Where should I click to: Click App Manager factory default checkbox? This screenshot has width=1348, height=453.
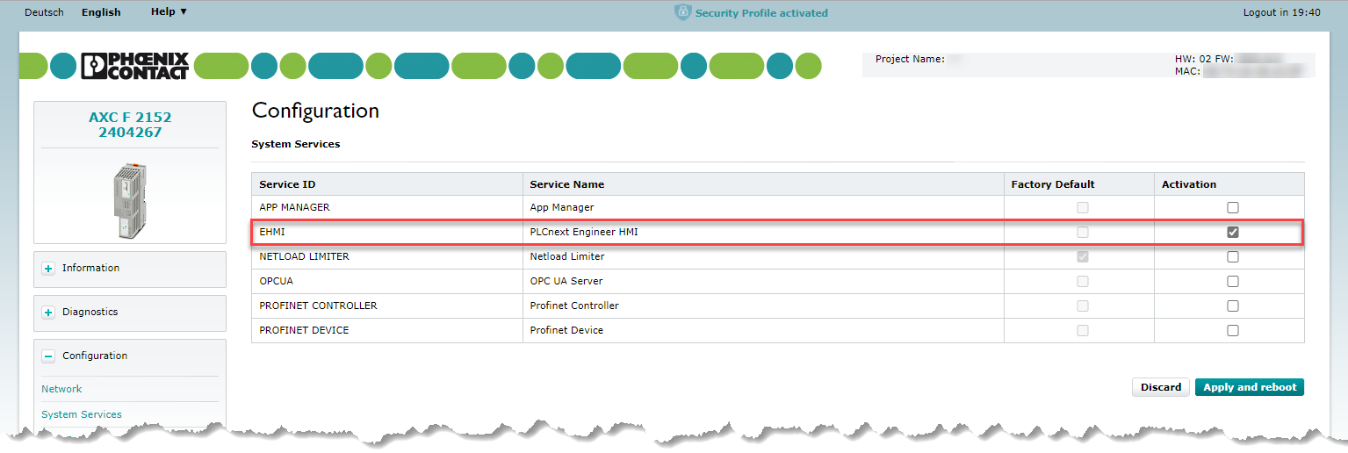[1083, 208]
